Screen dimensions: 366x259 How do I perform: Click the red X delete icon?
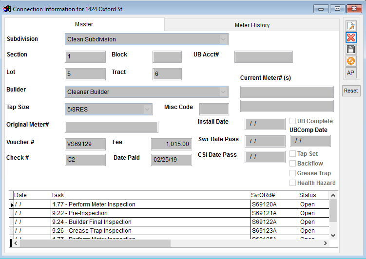point(350,38)
